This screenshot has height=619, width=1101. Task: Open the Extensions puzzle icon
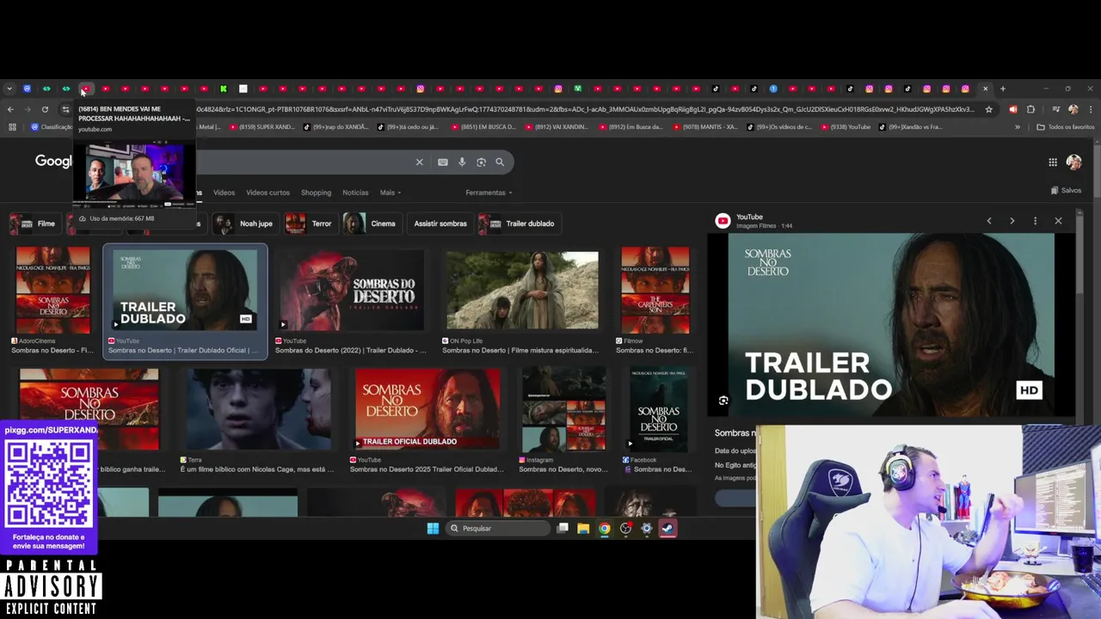coord(1030,109)
